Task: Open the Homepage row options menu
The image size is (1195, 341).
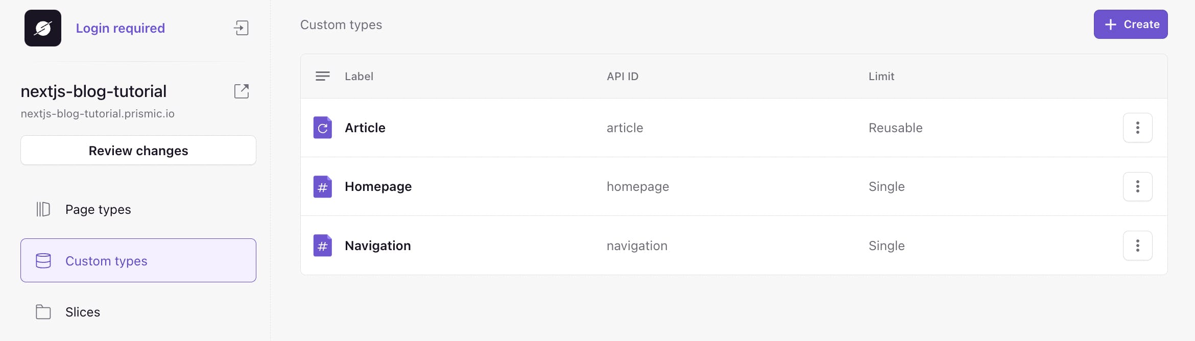Action: 1137,187
